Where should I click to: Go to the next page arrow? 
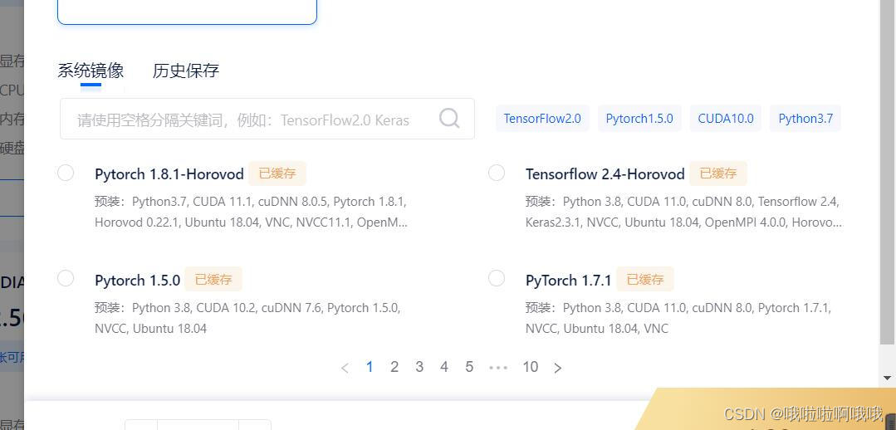(558, 368)
